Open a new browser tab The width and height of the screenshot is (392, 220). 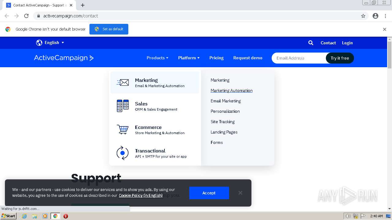83,5
